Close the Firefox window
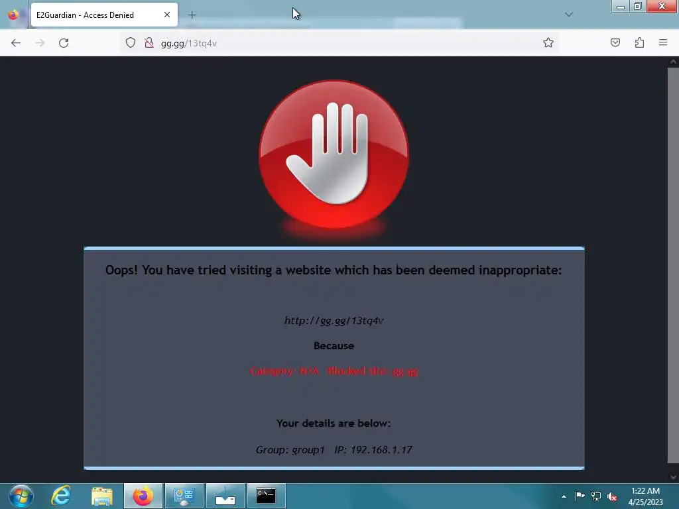Screen dimensions: 679x509 point(662,7)
